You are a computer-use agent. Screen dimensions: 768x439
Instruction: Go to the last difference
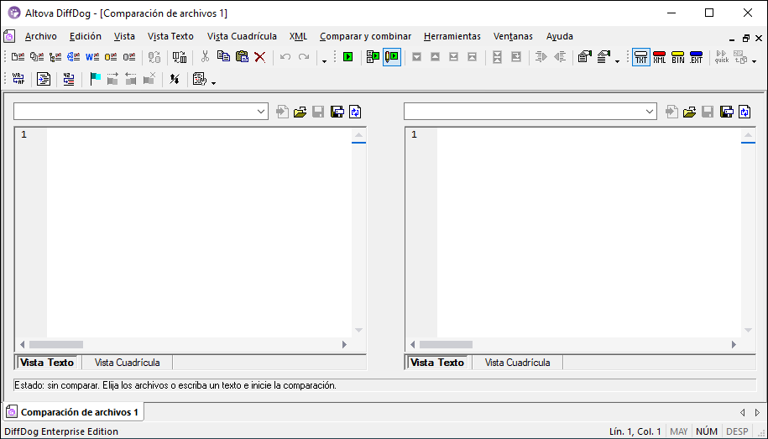[453, 57]
